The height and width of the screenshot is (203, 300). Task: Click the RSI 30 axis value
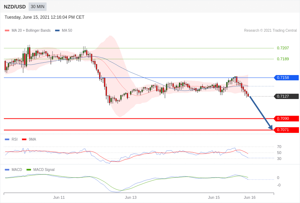279,159
